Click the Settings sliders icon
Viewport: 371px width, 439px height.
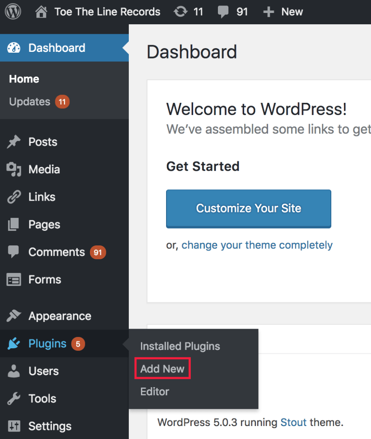pyautogui.click(x=14, y=426)
